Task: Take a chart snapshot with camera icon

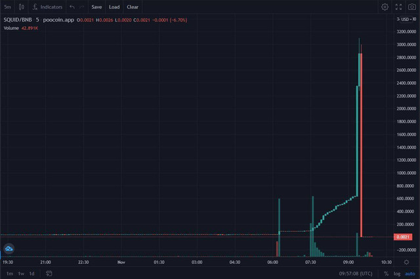Action: (x=411, y=7)
